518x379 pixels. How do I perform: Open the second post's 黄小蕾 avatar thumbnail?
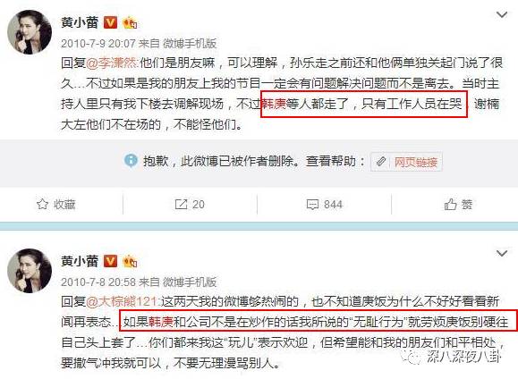click(x=30, y=271)
